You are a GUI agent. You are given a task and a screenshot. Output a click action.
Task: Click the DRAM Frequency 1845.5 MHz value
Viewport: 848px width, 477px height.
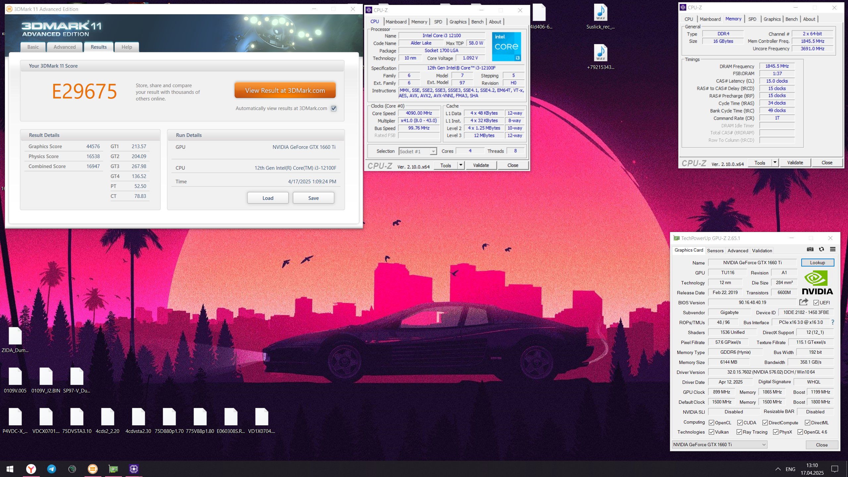(x=777, y=66)
